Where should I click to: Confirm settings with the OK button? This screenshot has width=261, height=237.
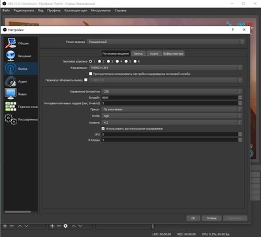tap(193, 218)
